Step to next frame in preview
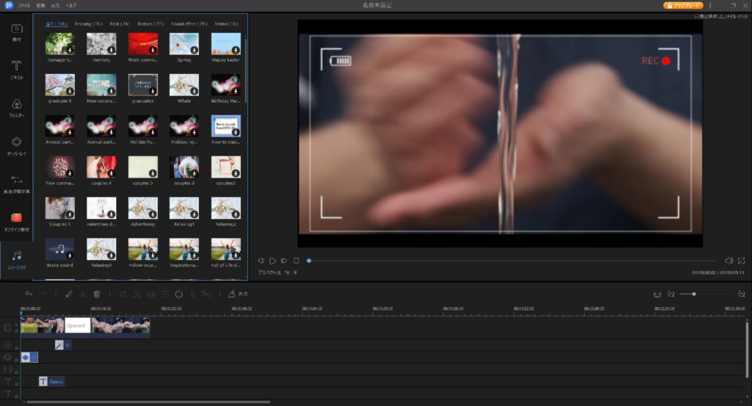Viewport: 752px width, 406px height. [284, 261]
